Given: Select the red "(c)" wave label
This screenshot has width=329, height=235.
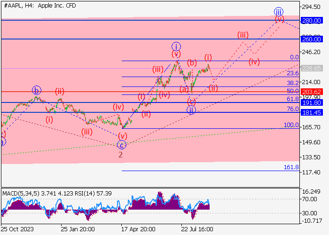Looking at the screenshot, I should point(192,102).
